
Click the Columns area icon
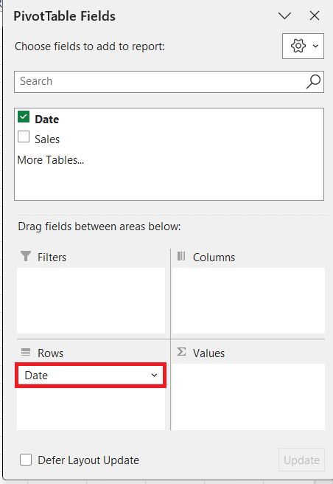[x=181, y=256]
